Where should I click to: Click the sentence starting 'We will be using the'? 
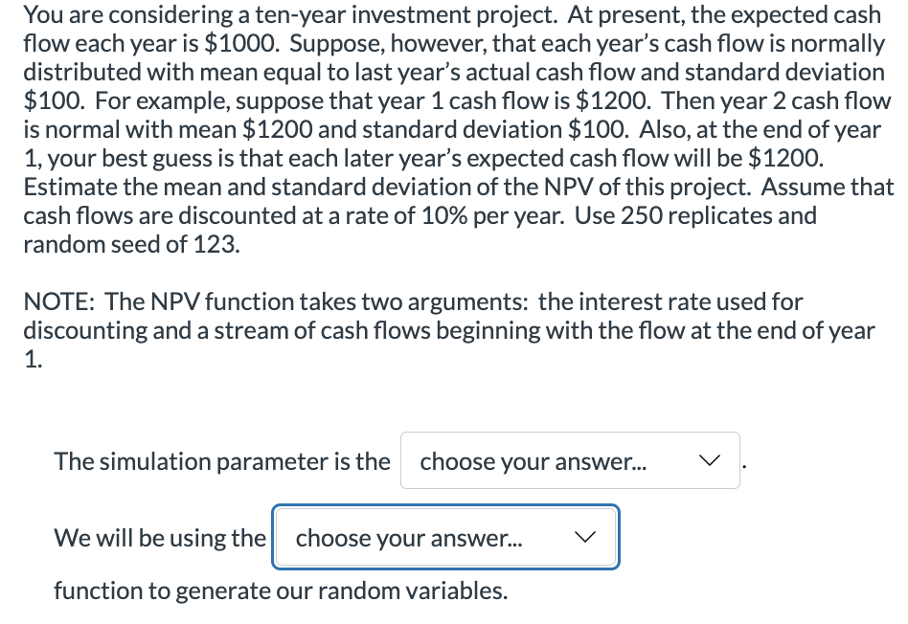click(x=160, y=538)
